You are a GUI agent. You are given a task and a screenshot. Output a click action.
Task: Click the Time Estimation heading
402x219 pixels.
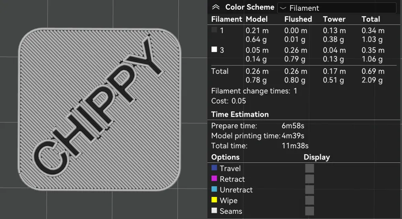[240, 114]
